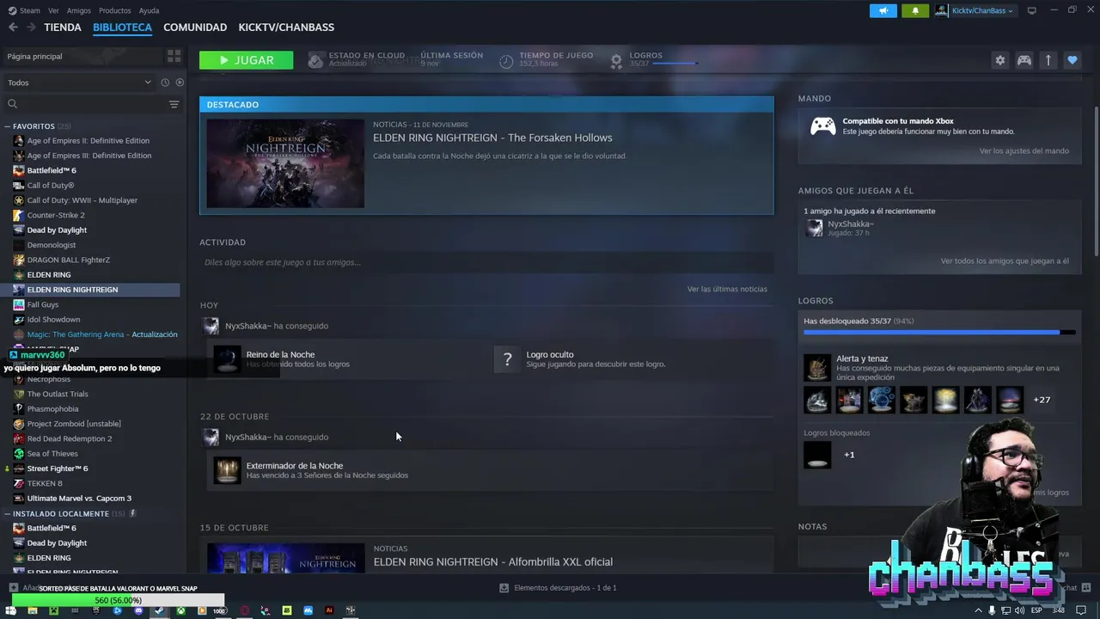
Task: Go to the COMUNIDAD tab
Action: 195,27
